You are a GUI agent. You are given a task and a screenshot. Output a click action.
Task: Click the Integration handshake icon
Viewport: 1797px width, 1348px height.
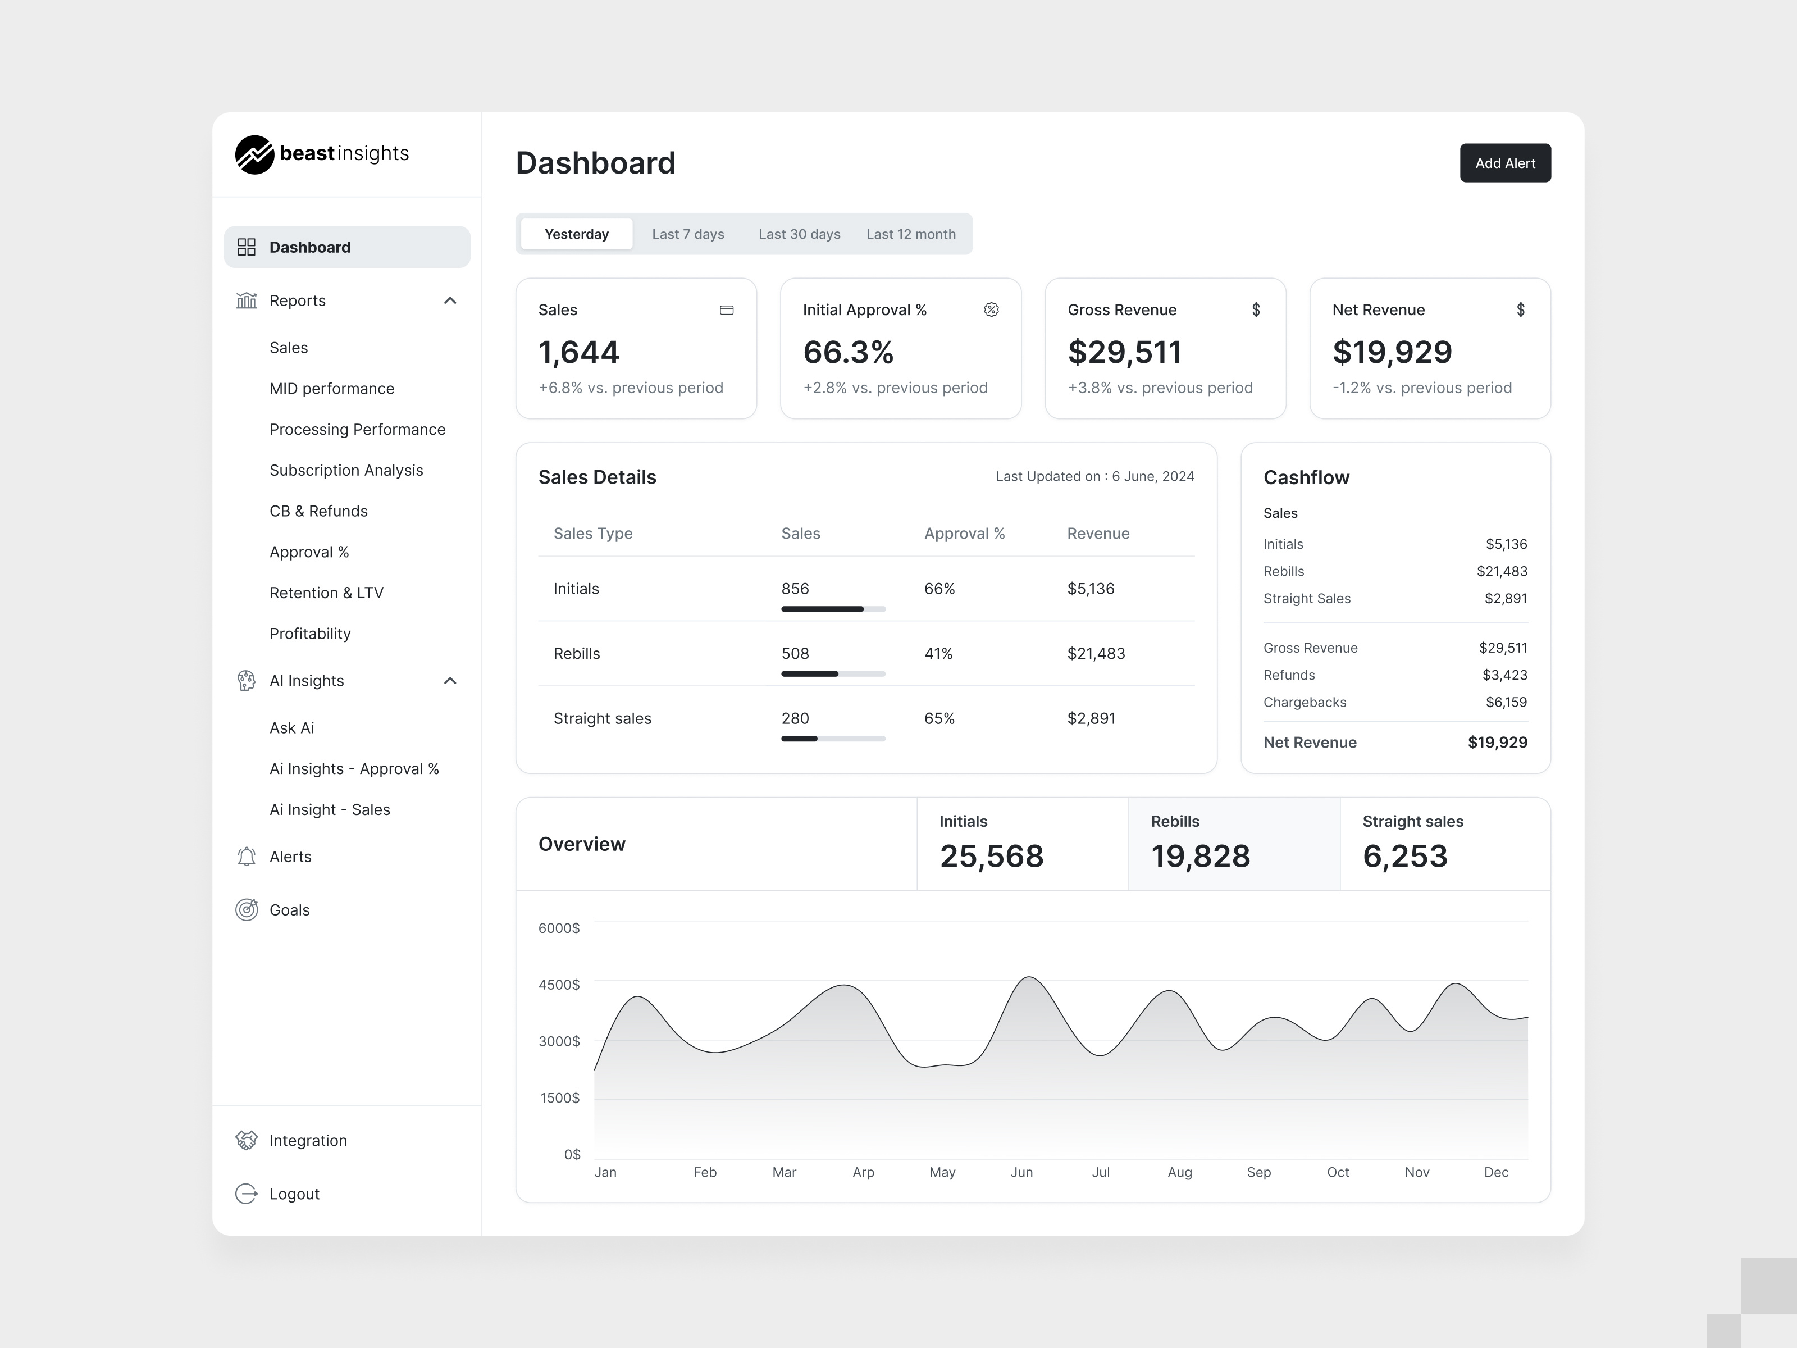click(247, 1140)
